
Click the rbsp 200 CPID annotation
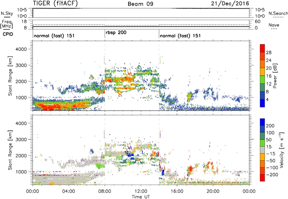(x=116, y=33)
